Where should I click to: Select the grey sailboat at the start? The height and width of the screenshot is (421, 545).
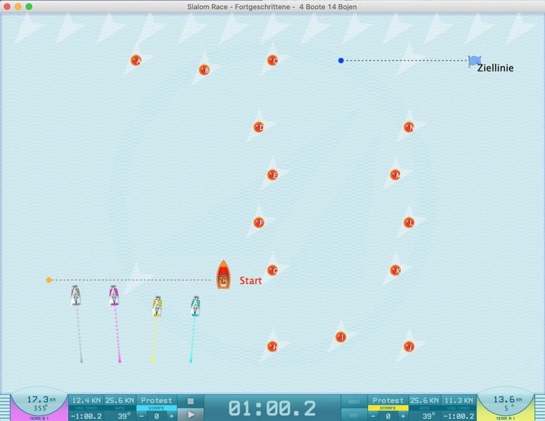pos(76,295)
